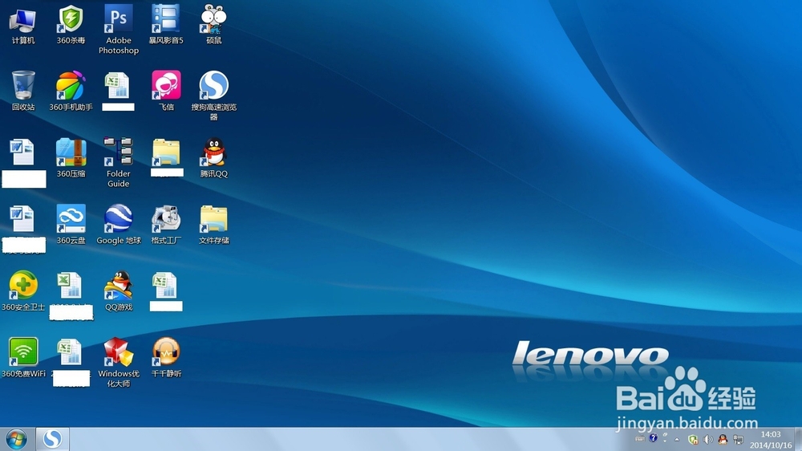This screenshot has height=451, width=802.
Task: Open the 文件存储 folder
Action: [x=214, y=224]
